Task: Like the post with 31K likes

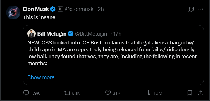Action: [x=113, y=93]
